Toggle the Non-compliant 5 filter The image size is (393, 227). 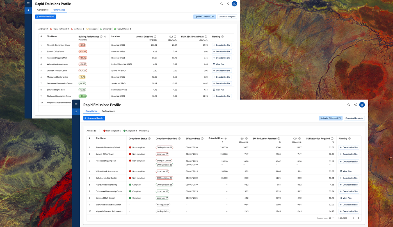[112, 131]
